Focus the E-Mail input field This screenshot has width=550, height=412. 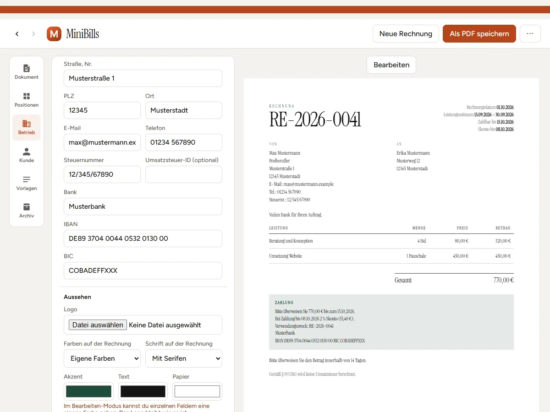tap(102, 142)
